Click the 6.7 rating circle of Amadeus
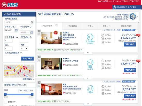Image resolution: width=142 pixels, height=106 pixels. 90,88
